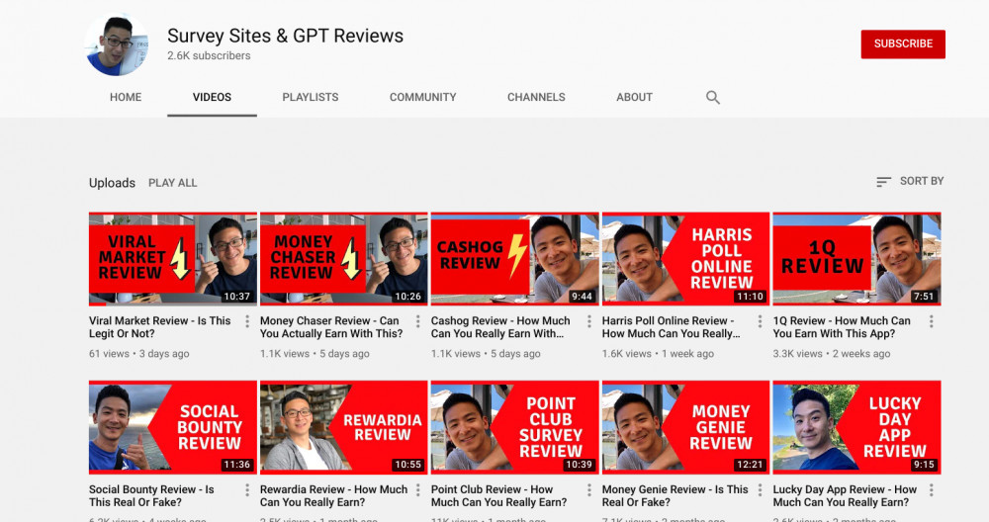989x522 pixels.
Task: Open the Playlists tab
Action: click(x=311, y=97)
